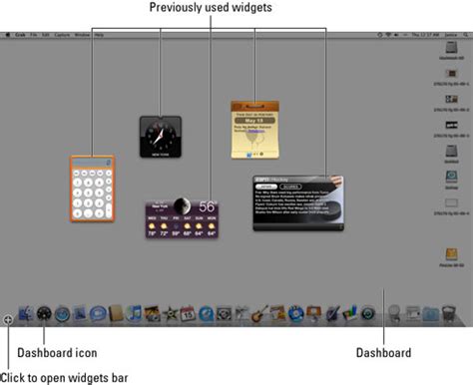The height and width of the screenshot is (385, 473).
Task: Open iPhoto from the Dock
Action: coord(153,313)
